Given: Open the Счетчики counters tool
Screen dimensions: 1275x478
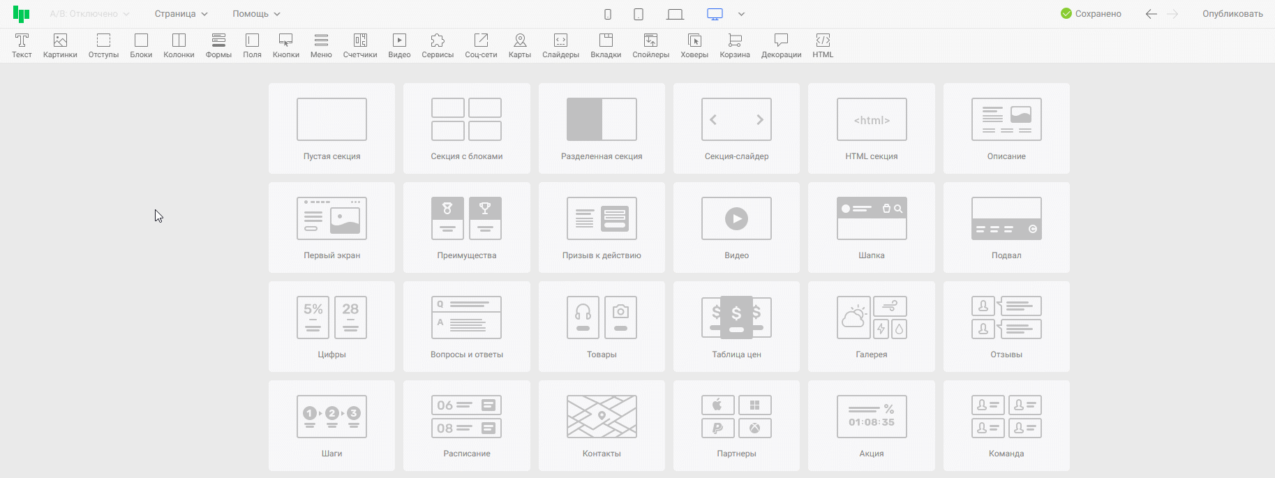Looking at the screenshot, I should [360, 46].
